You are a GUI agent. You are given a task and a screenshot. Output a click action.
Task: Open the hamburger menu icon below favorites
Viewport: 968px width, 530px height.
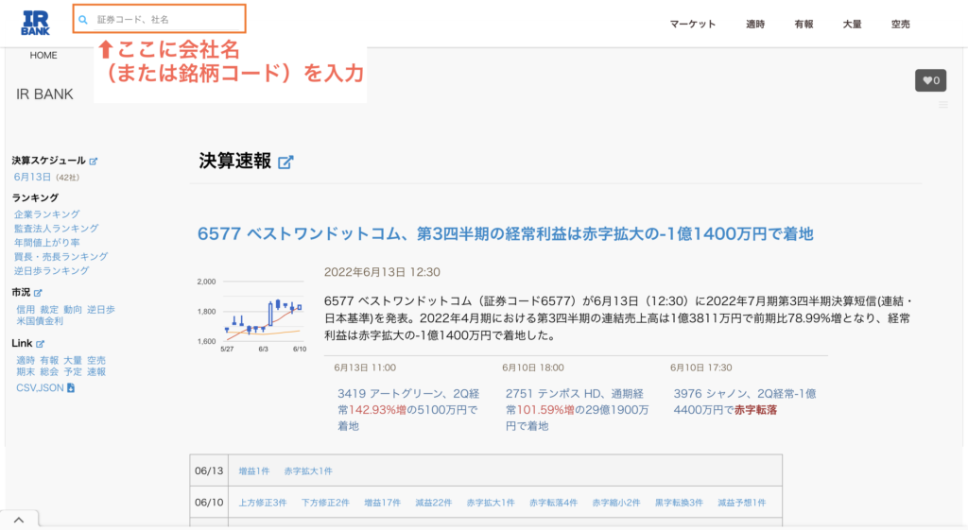pos(943,105)
